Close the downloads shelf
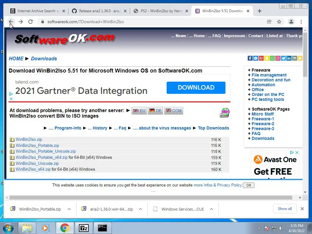 302,209
